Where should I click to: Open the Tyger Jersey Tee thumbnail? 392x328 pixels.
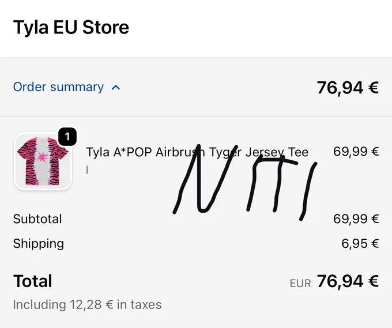(43, 161)
